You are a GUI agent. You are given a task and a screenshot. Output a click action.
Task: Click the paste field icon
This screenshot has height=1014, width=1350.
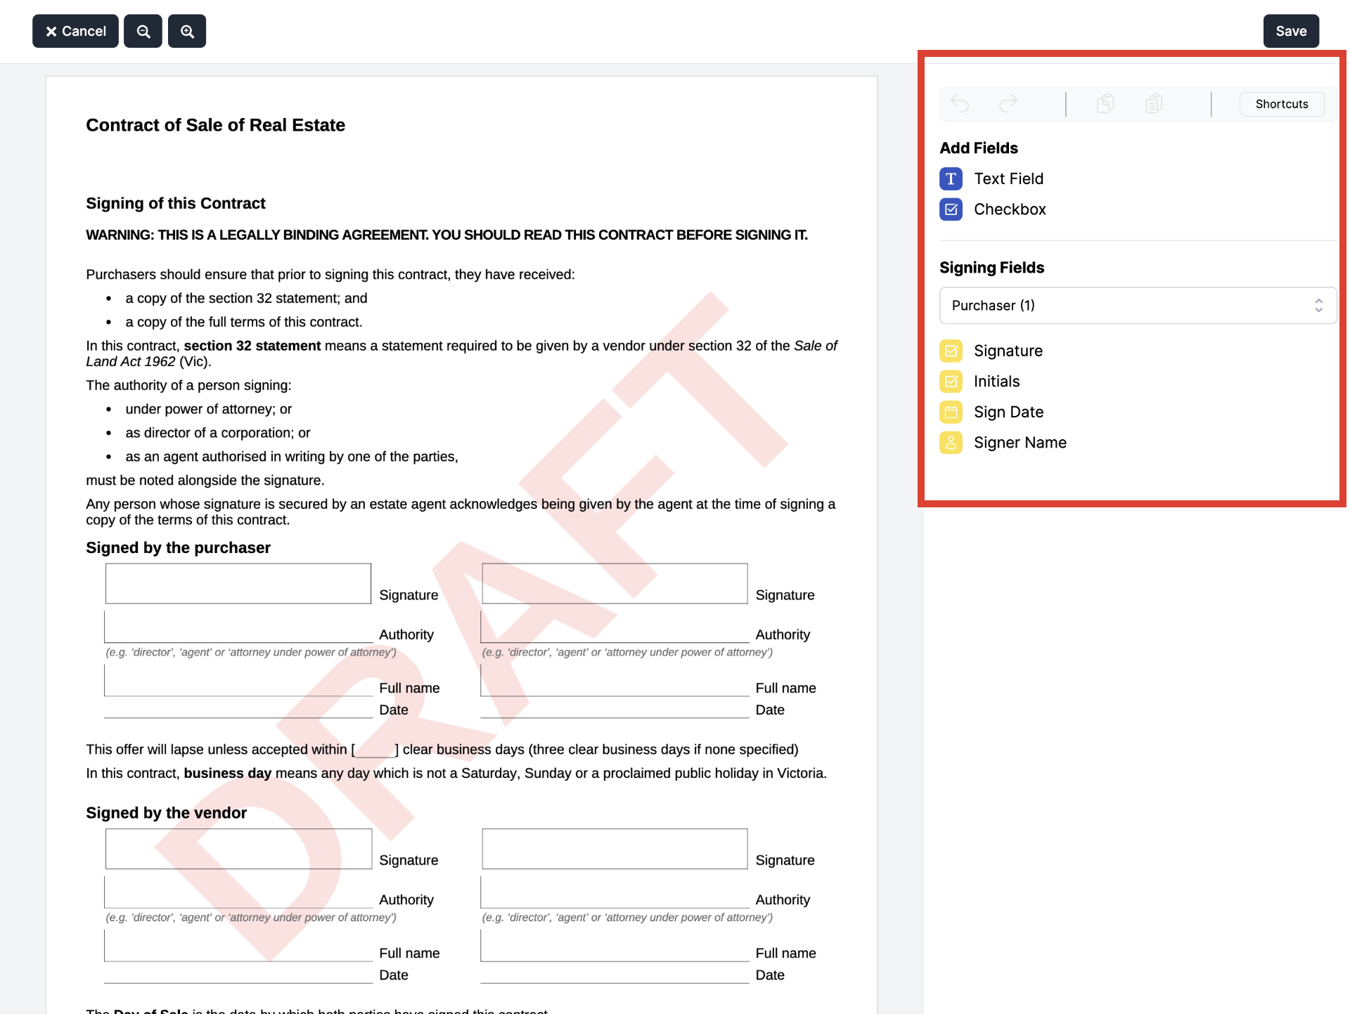pos(1154,104)
